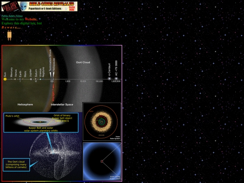Image resolution: width=244 pixels, height=183 pixels.
Task: Click the AC +79 3888 star marker
Action: (x=116, y=79)
